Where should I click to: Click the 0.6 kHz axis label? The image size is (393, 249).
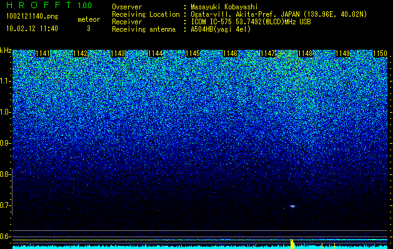[5, 237]
